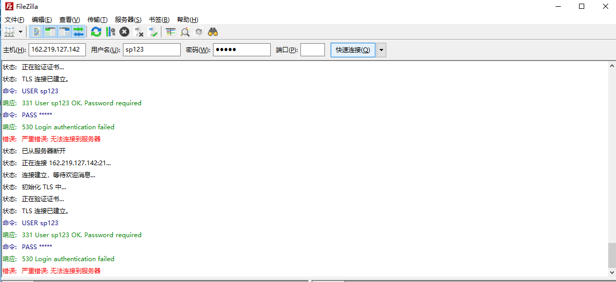Viewport: 616px width, 282px height.
Task: Click the 用户名(U): label
Action: 105,50
